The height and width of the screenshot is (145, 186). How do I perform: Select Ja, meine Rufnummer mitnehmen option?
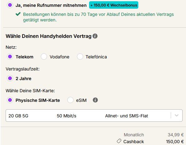coord(10,5)
